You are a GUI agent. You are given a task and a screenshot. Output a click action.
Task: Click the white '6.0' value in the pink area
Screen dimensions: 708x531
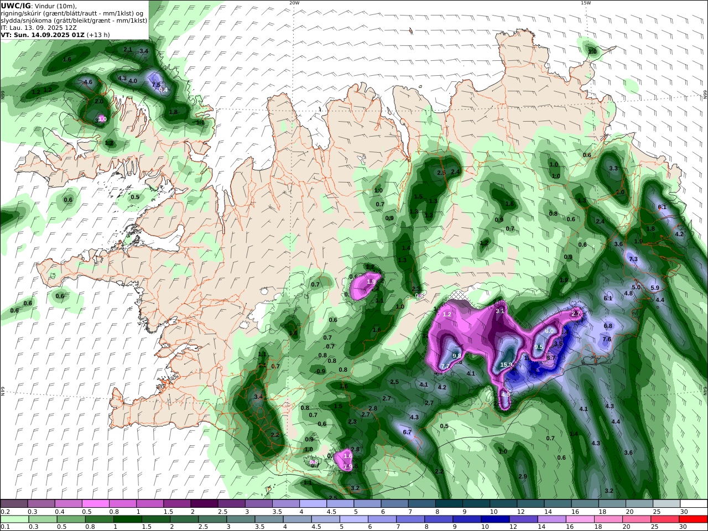click(549, 331)
